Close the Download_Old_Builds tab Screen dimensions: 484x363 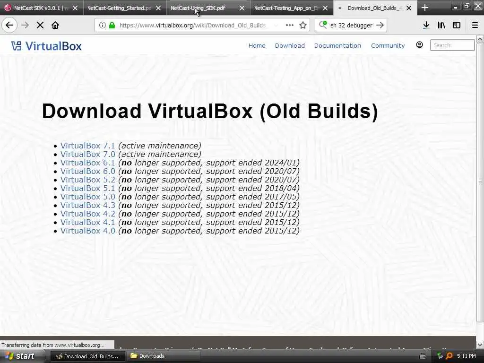tap(409, 8)
